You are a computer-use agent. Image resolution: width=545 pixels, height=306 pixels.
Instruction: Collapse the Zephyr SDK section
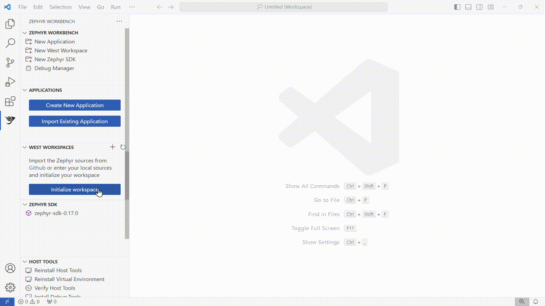click(x=24, y=204)
